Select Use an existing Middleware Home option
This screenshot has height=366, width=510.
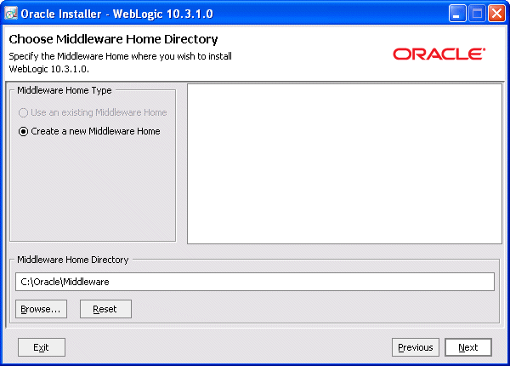point(93,112)
